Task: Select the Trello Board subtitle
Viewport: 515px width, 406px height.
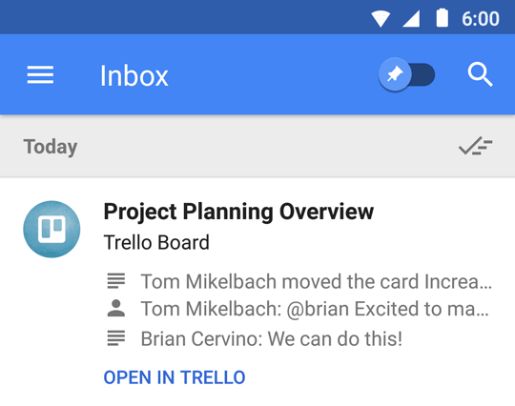Action: point(156,242)
